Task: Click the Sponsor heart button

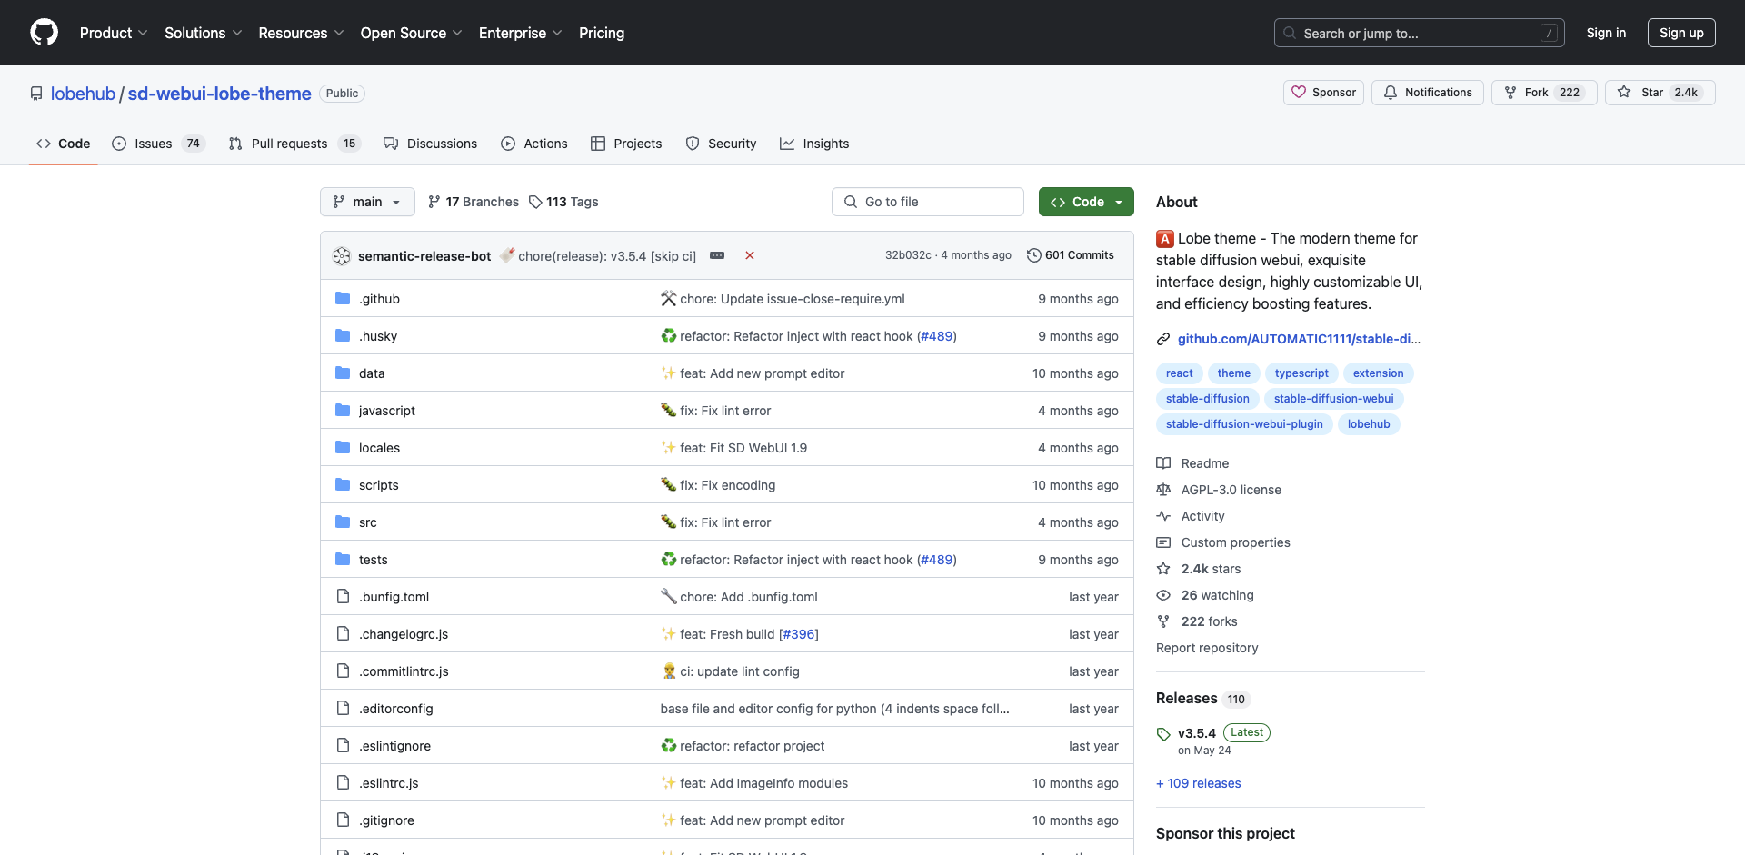Action: 1323,93
